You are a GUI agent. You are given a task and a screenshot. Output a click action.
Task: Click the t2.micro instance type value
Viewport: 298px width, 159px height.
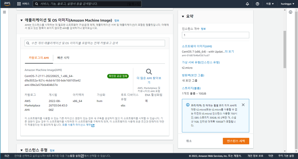[187, 68]
